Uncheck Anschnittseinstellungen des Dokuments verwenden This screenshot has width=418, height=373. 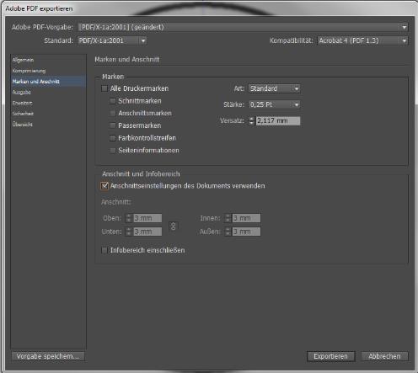[104, 186]
